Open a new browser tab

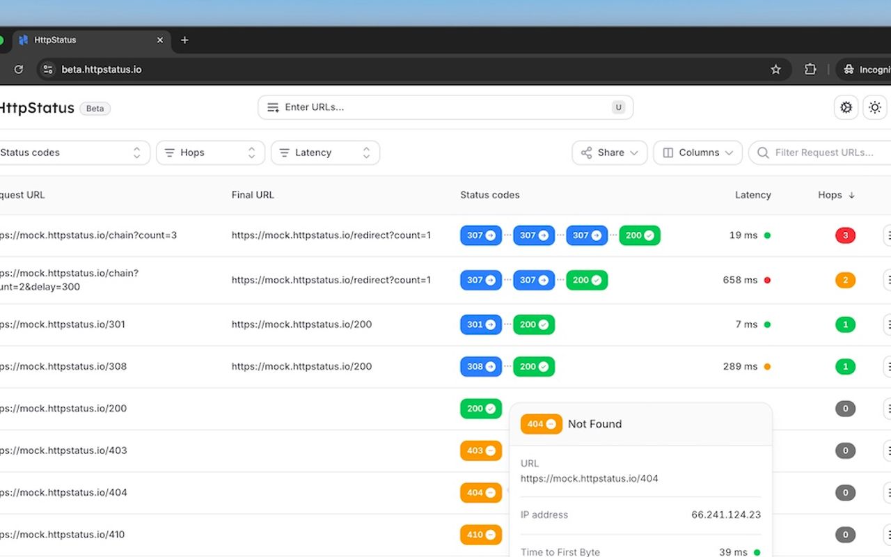[184, 40]
